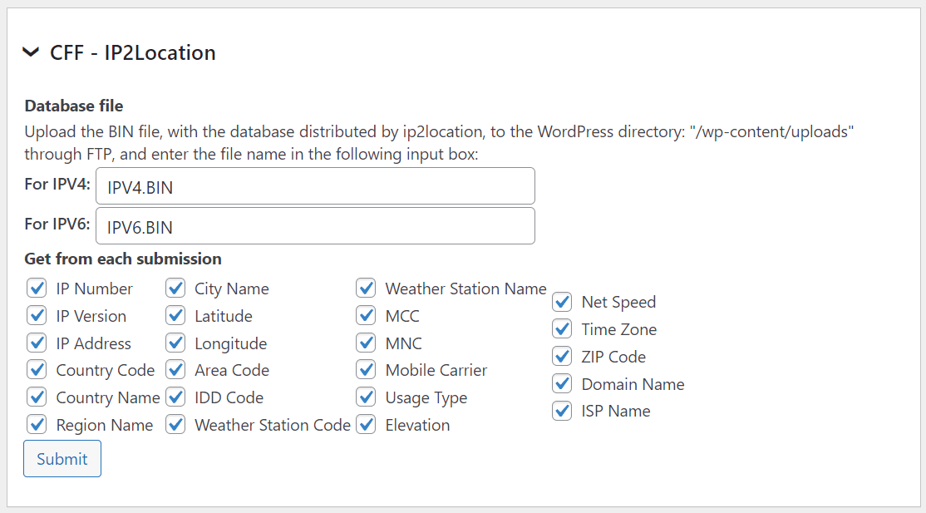Toggle the IP Version checkbox
The height and width of the screenshot is (513, 926).
[x=37, y=316]
